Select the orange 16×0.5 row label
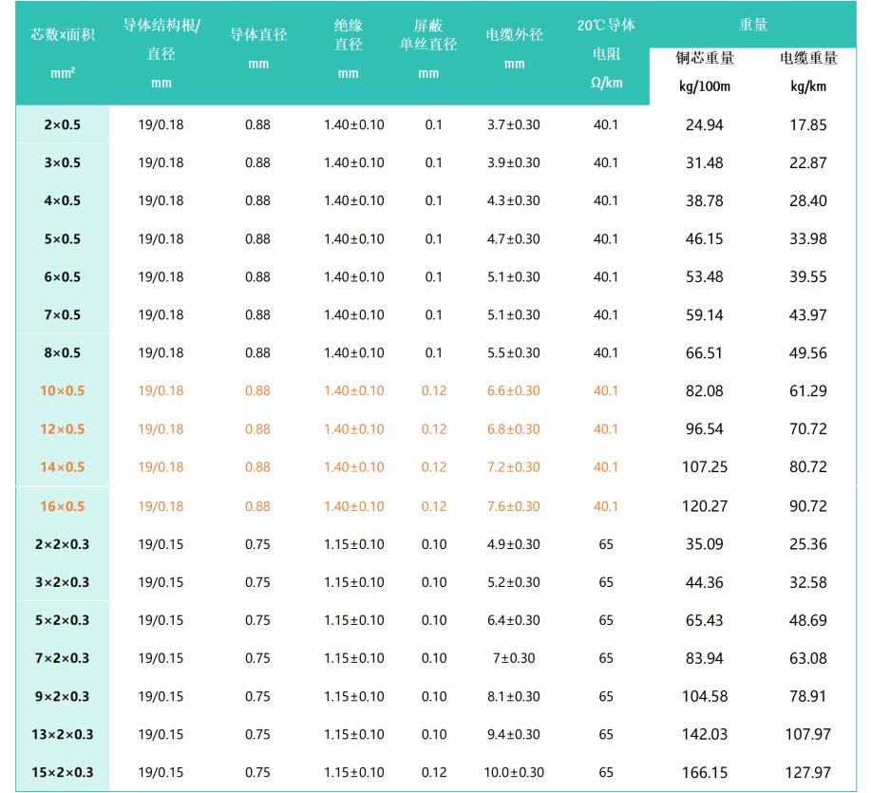The image size is (871, 793). coord(63,506)
